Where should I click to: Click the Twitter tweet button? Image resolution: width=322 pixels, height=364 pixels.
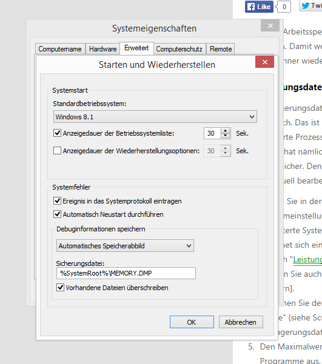tap(311, 6)
